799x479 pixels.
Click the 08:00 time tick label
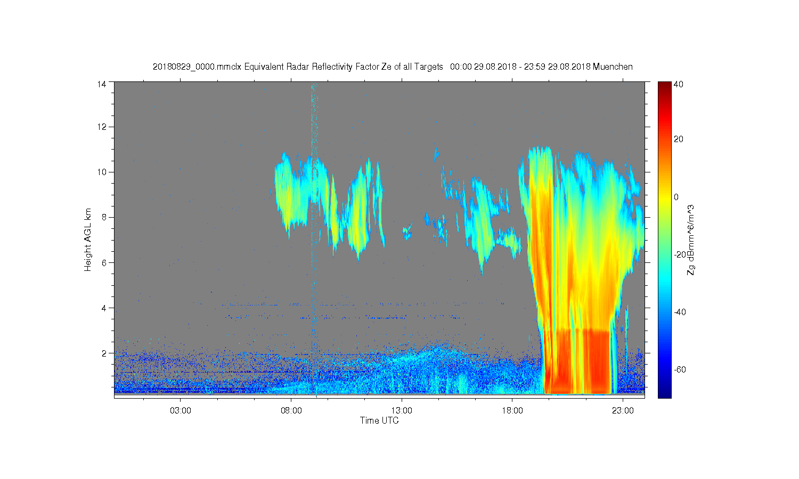291,411
